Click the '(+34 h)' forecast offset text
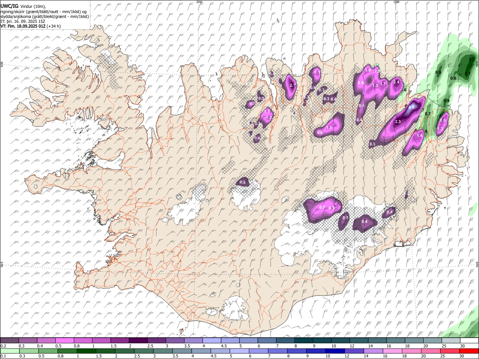This screenshot has width=479, height=359. [54, 26]
